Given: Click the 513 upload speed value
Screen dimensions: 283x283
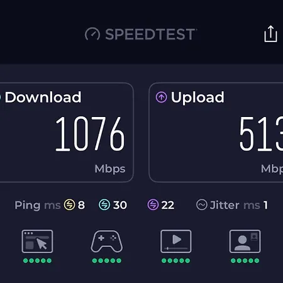Looking at the screenshot, I should point(261,134).
